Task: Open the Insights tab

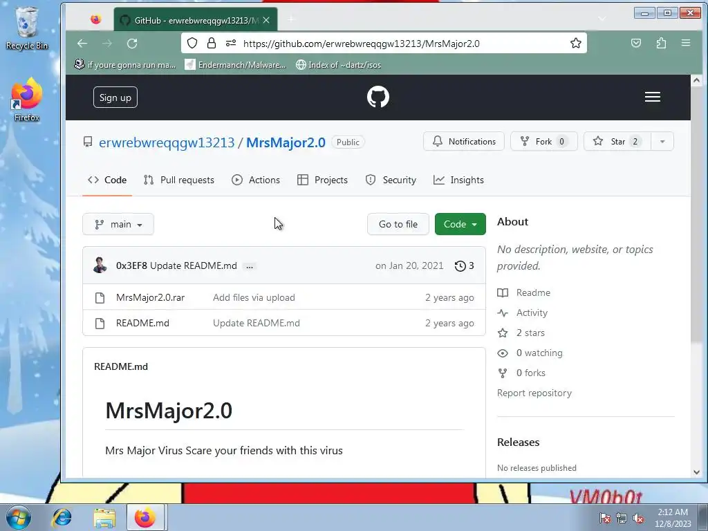Action: tap(458, 180)
